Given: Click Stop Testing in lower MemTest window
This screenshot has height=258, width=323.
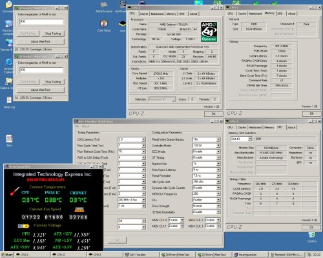Looking at the screenshot, I should click(x=53, y=82).
